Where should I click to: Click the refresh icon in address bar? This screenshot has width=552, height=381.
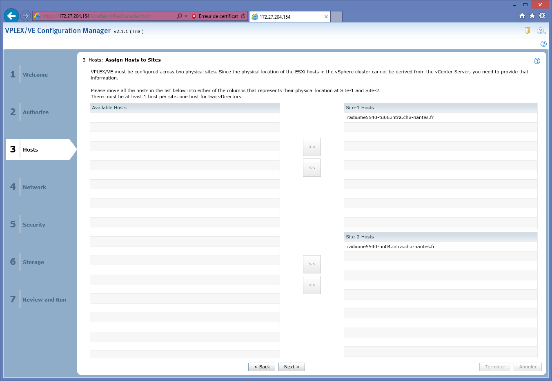(243, 16)
